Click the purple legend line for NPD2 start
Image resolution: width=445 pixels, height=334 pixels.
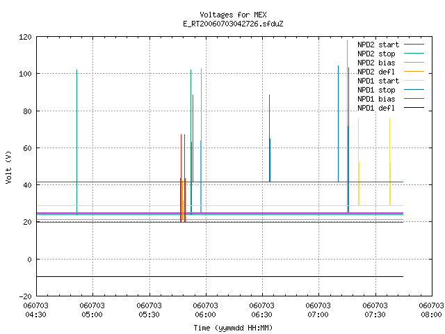[414, 45]
